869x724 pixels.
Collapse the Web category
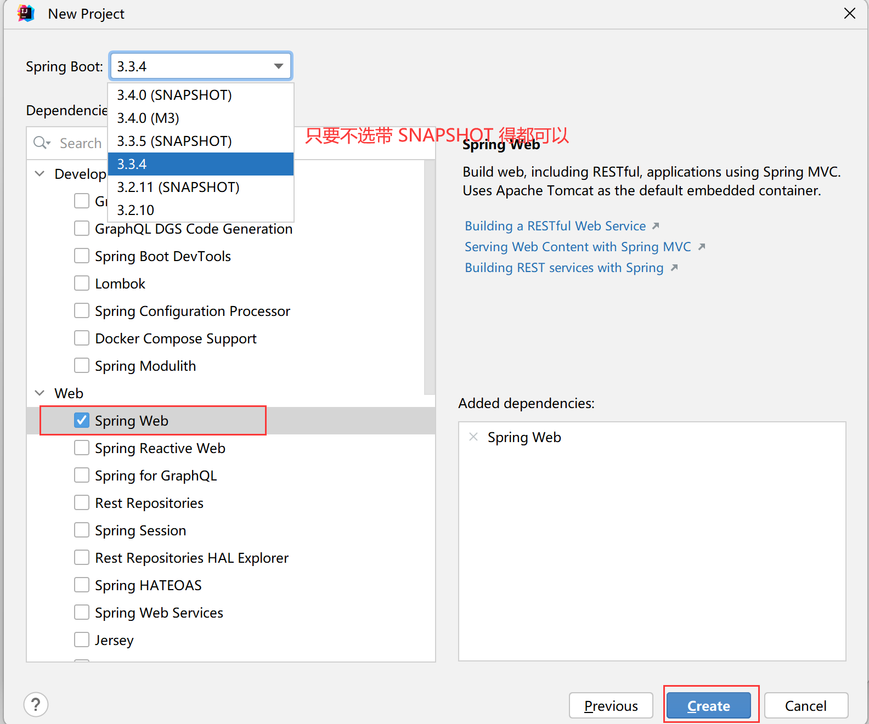[39, 393]
